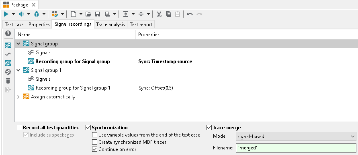Screen dimensions: 358x155
Task: Open the dropdown beside the speaker icon
Action: tap(29, 14)
